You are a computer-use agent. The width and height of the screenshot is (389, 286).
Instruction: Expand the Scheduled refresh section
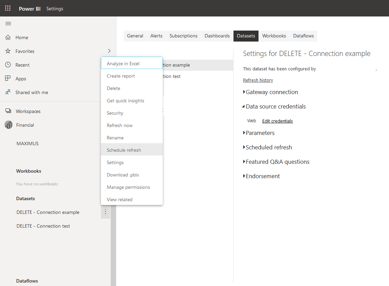[x=267, y=147]
